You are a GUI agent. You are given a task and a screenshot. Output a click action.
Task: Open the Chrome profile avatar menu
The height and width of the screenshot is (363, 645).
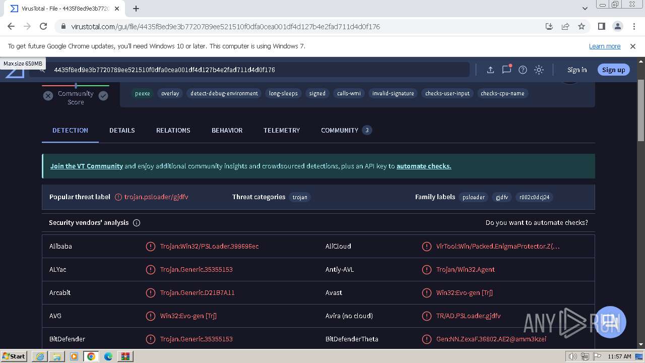[617, 27]
